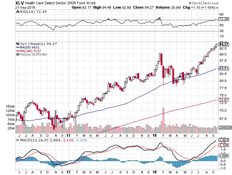Click the RSI(14) indicator mountain icon

[x=18, y=12]
